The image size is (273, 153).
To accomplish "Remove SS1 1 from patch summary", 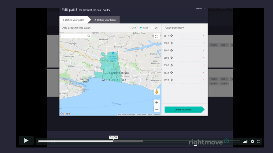I will (204, 36).
